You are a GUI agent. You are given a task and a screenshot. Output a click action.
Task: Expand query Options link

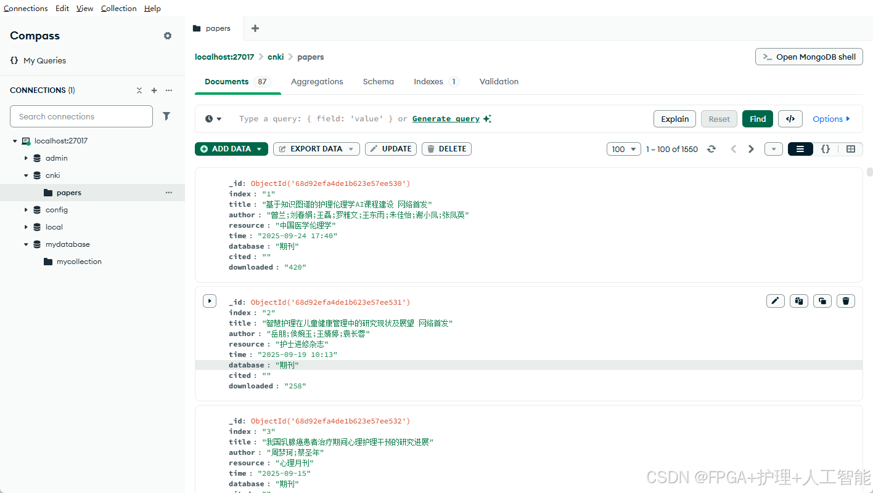coord(831,119)
